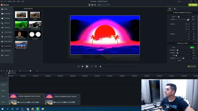The image size is (198, 111).
Task: Select the canvas Crop tool
Action: [x=95, y=5]
